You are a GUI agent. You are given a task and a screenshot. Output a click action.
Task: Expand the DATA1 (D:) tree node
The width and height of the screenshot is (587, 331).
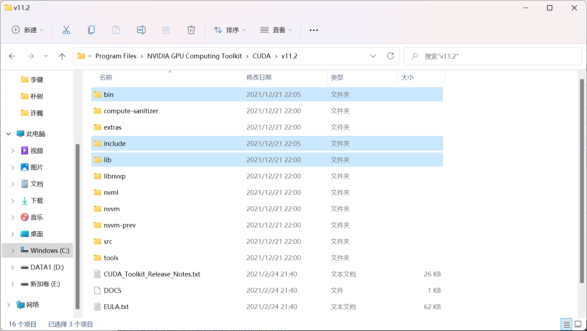[x=13, y=267]
